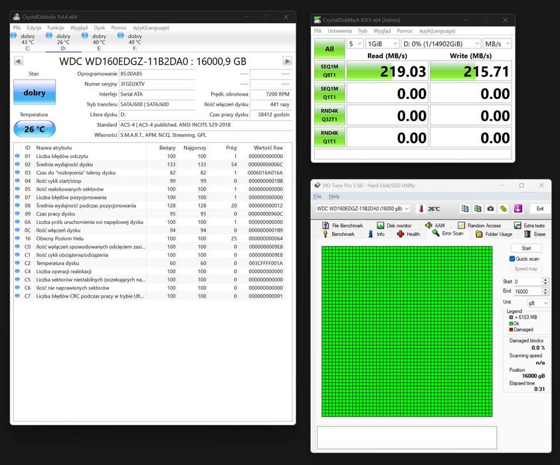
Task: Click CrystalDiskInfo title bar app icon
Action: point(17,17)
